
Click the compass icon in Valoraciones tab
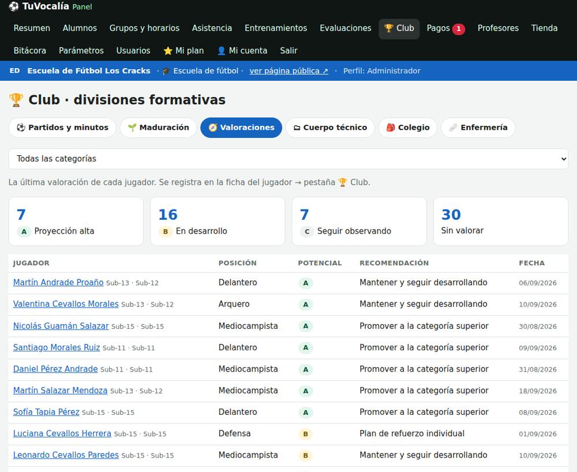tap(213, 128)
